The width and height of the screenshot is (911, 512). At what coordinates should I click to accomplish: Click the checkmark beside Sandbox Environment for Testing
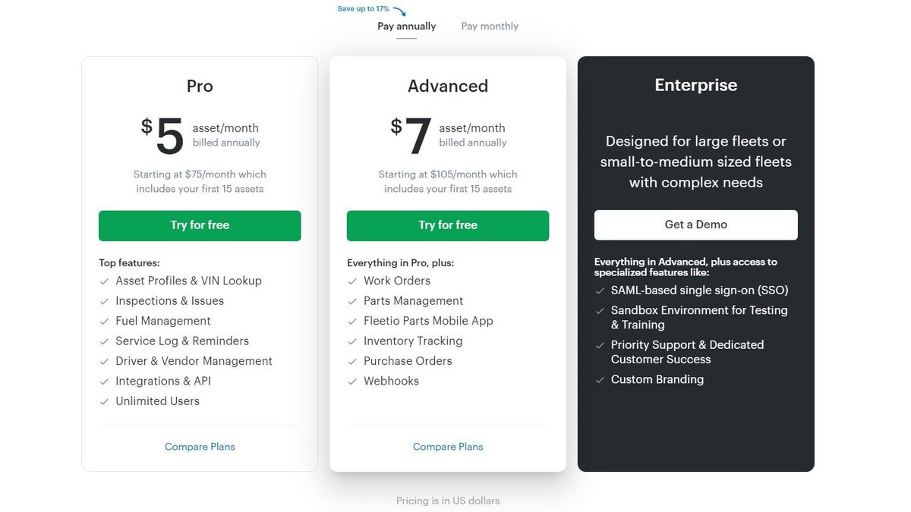tap(600, 310)
